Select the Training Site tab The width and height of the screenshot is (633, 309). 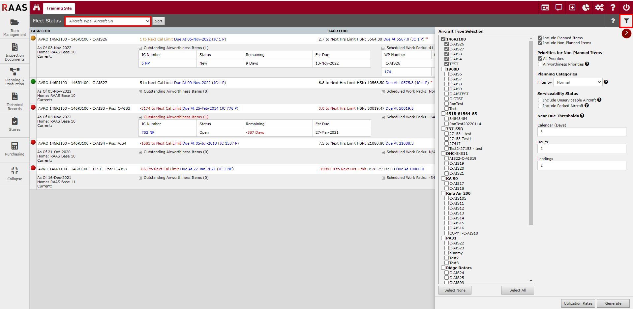click(59, 8)
